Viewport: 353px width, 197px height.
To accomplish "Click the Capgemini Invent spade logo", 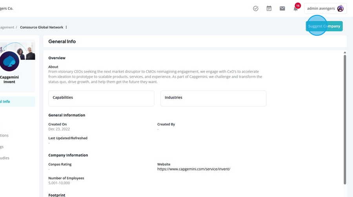I will click(x=9, y=61).
